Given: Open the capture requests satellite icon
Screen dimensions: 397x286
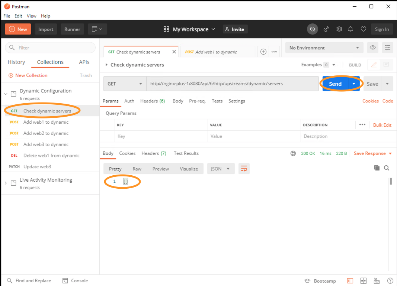Looking at the screenshot, I should coord(326,29).
